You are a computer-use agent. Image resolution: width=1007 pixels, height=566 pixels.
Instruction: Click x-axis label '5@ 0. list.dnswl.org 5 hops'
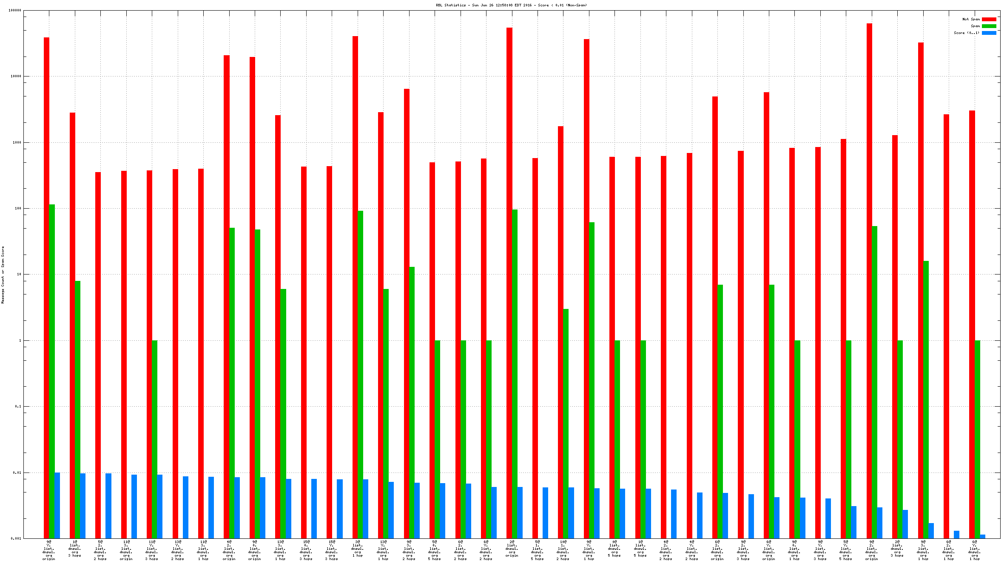435,550
